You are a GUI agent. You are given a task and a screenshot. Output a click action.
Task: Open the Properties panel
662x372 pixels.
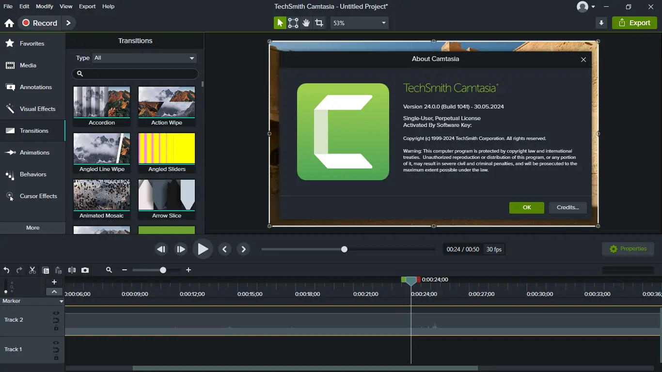point(628,249)
